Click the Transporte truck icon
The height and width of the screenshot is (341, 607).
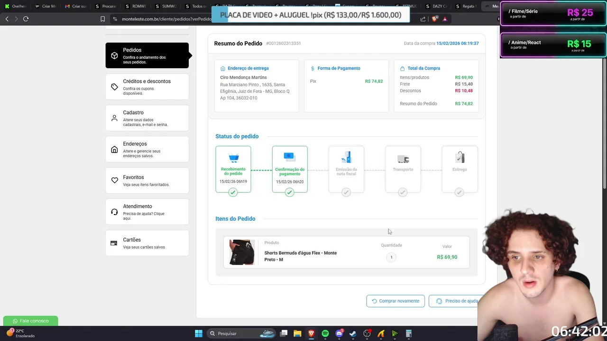(x=403, y=159)
